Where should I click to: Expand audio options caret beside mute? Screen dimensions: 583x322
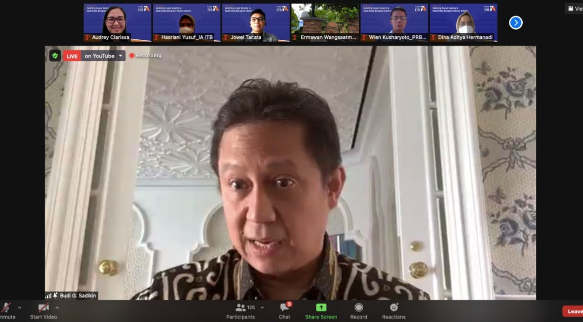pyautogui.click(x=19, y=308)
